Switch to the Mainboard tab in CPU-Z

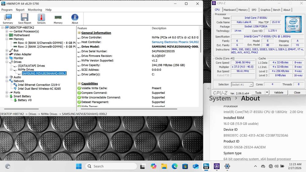pyautogui.click(x=229, y=10)
